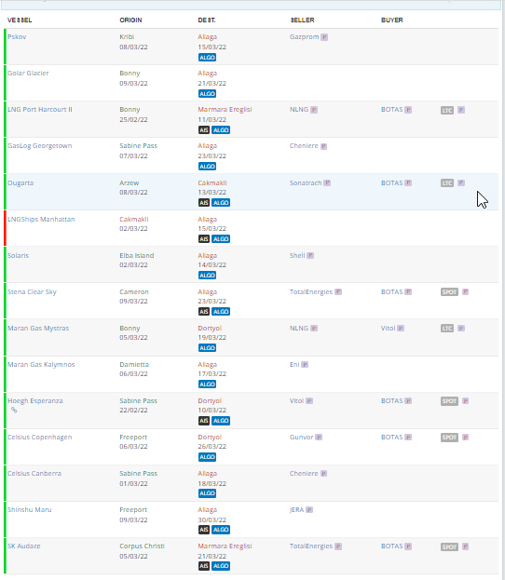Open the Celsius Copenhagen vessel link

40,438
